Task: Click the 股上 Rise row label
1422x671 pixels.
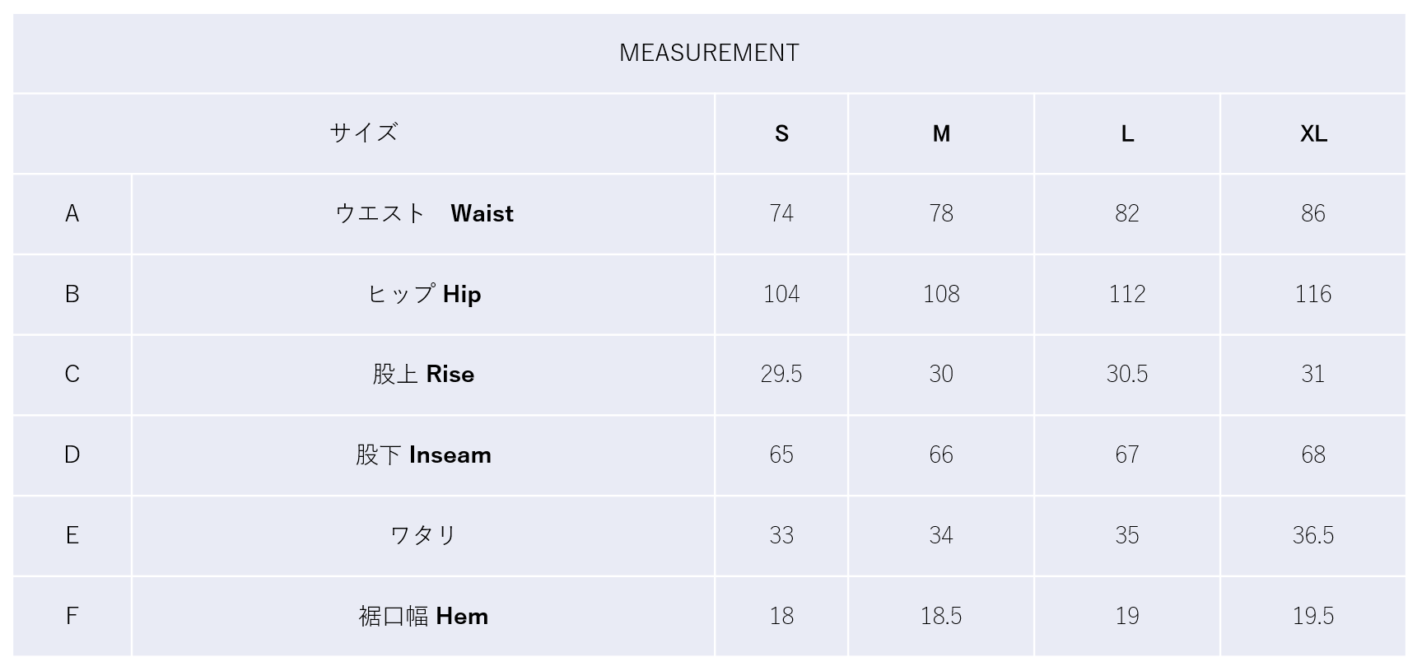Action: coord(424,374)
